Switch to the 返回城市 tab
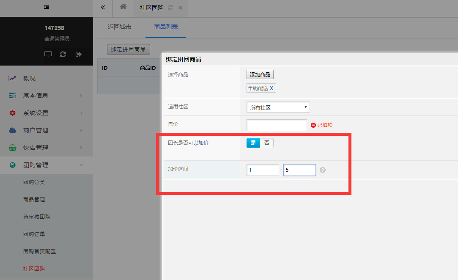 [120, 27]
